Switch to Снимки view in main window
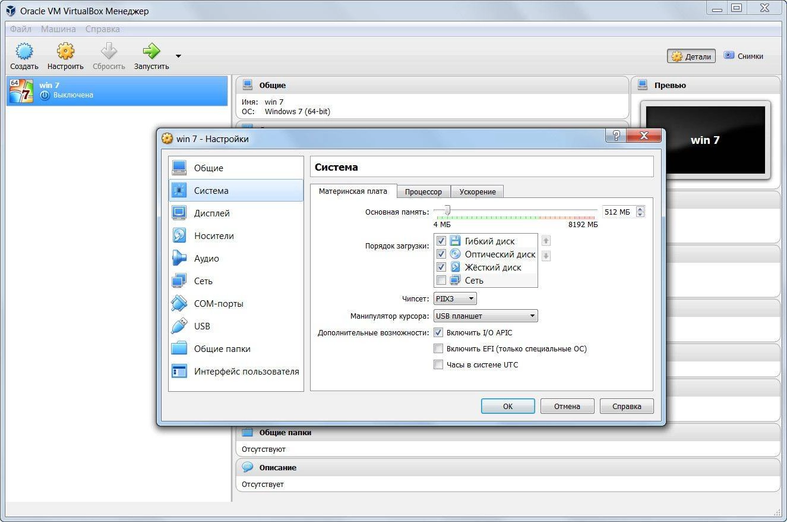 743,56
